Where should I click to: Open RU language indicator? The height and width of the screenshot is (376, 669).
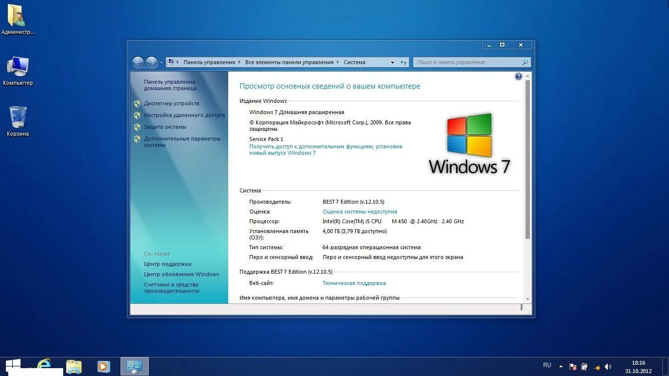tap(547, 365)
